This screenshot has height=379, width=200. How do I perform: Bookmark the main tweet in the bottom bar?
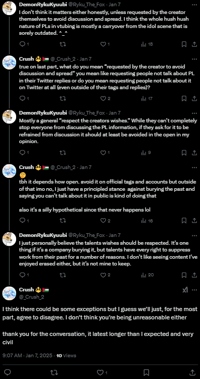click(x=146, y=372)
